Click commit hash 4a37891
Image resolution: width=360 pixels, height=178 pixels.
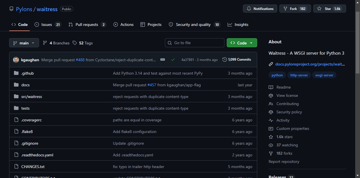187,60
